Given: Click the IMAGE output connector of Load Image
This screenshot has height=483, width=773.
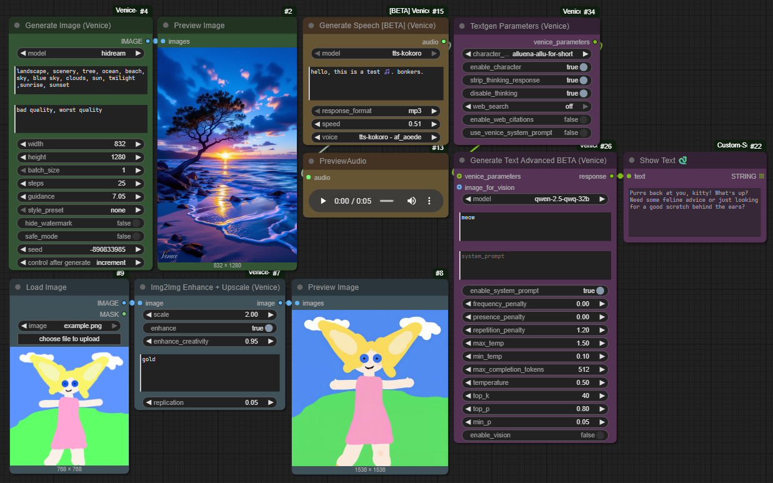Looking at the screenshot, I should coord(124,303).
